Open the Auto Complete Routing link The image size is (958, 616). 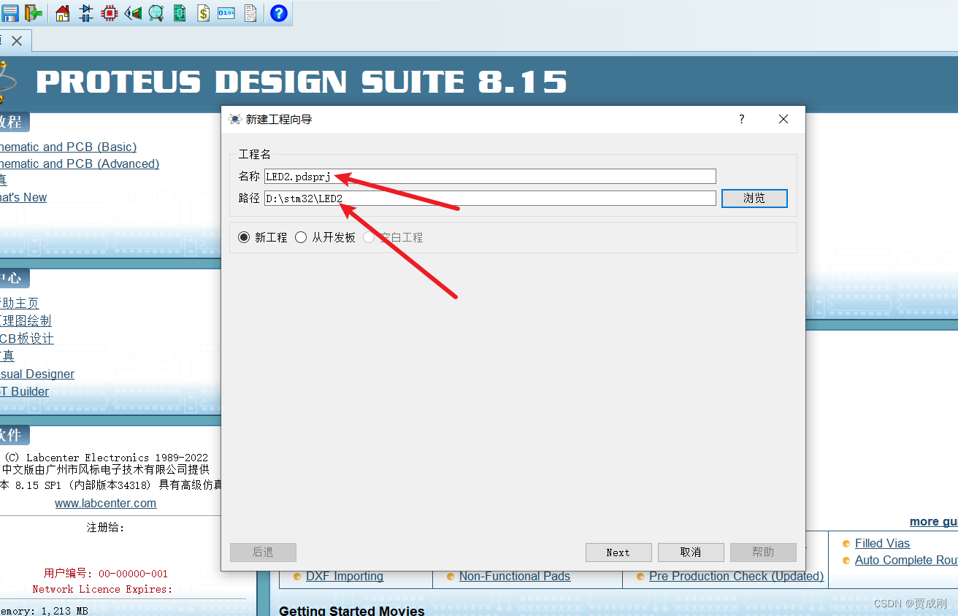[x=906, y=560]
